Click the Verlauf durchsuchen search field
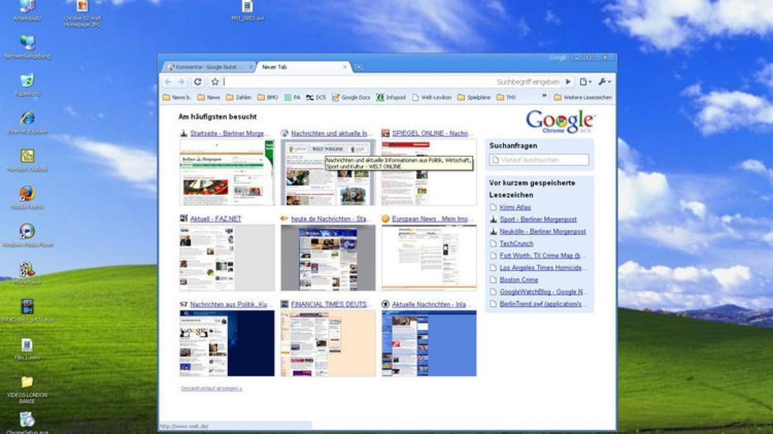 tap(540, 160)
